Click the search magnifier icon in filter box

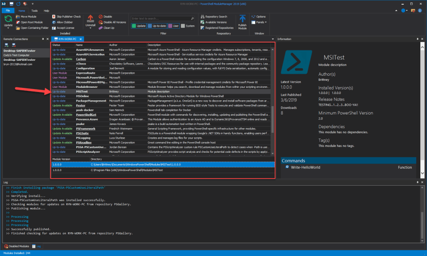[x=192, y=18]
